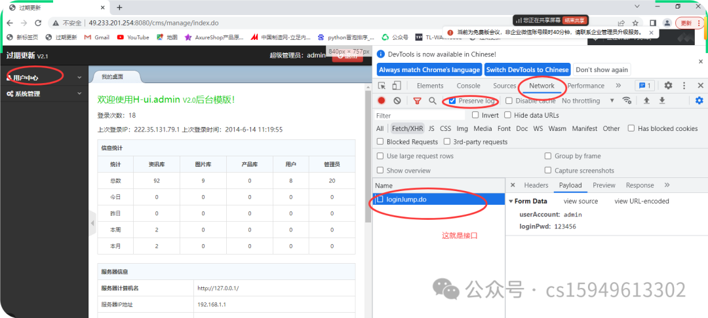This screenshot has height=318, width=708.
Task: Show more request detail tabs chevron
Action: tap(667, 185)
